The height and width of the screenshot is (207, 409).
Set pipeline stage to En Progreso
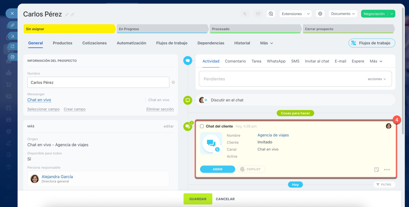[162, 29]
